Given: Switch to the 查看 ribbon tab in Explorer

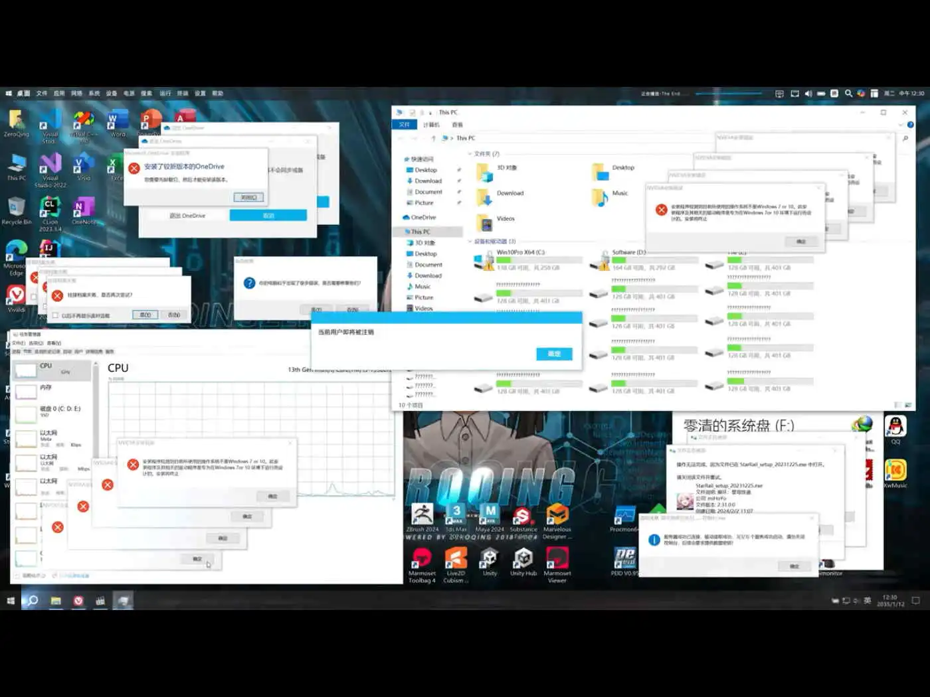Looking at the screenshot, I should pyautogui.click(x=458, y=125).
